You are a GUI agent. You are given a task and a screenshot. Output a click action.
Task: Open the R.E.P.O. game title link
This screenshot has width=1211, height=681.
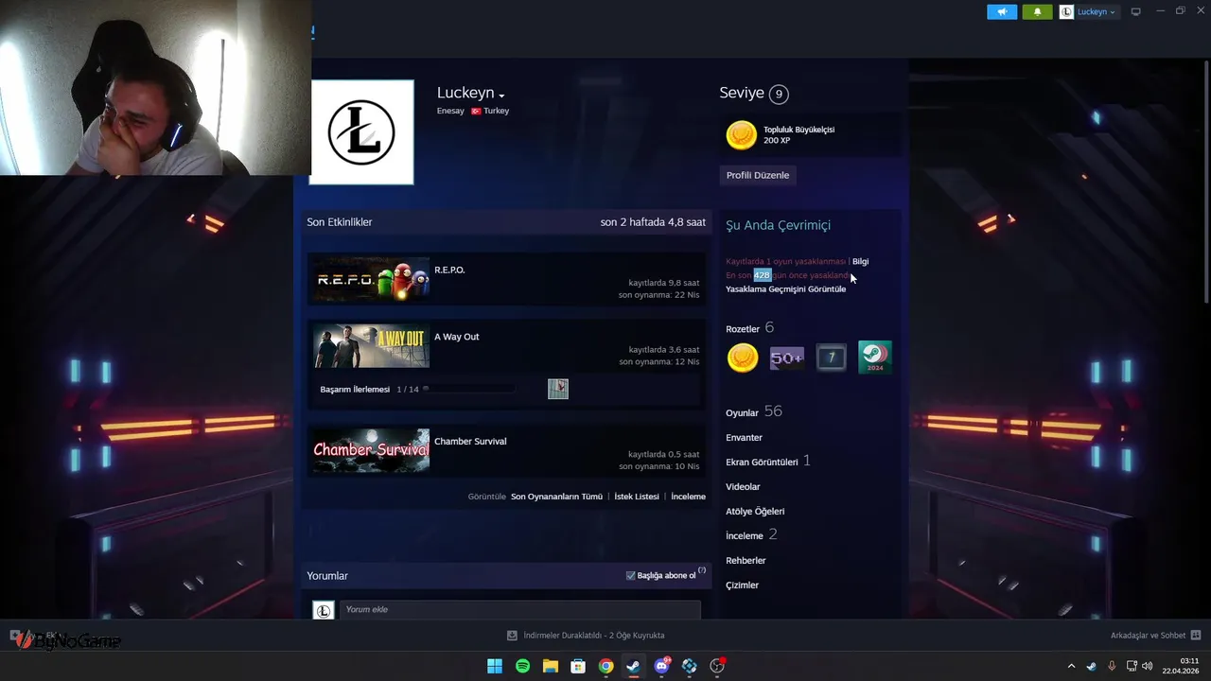pos(449,270)
